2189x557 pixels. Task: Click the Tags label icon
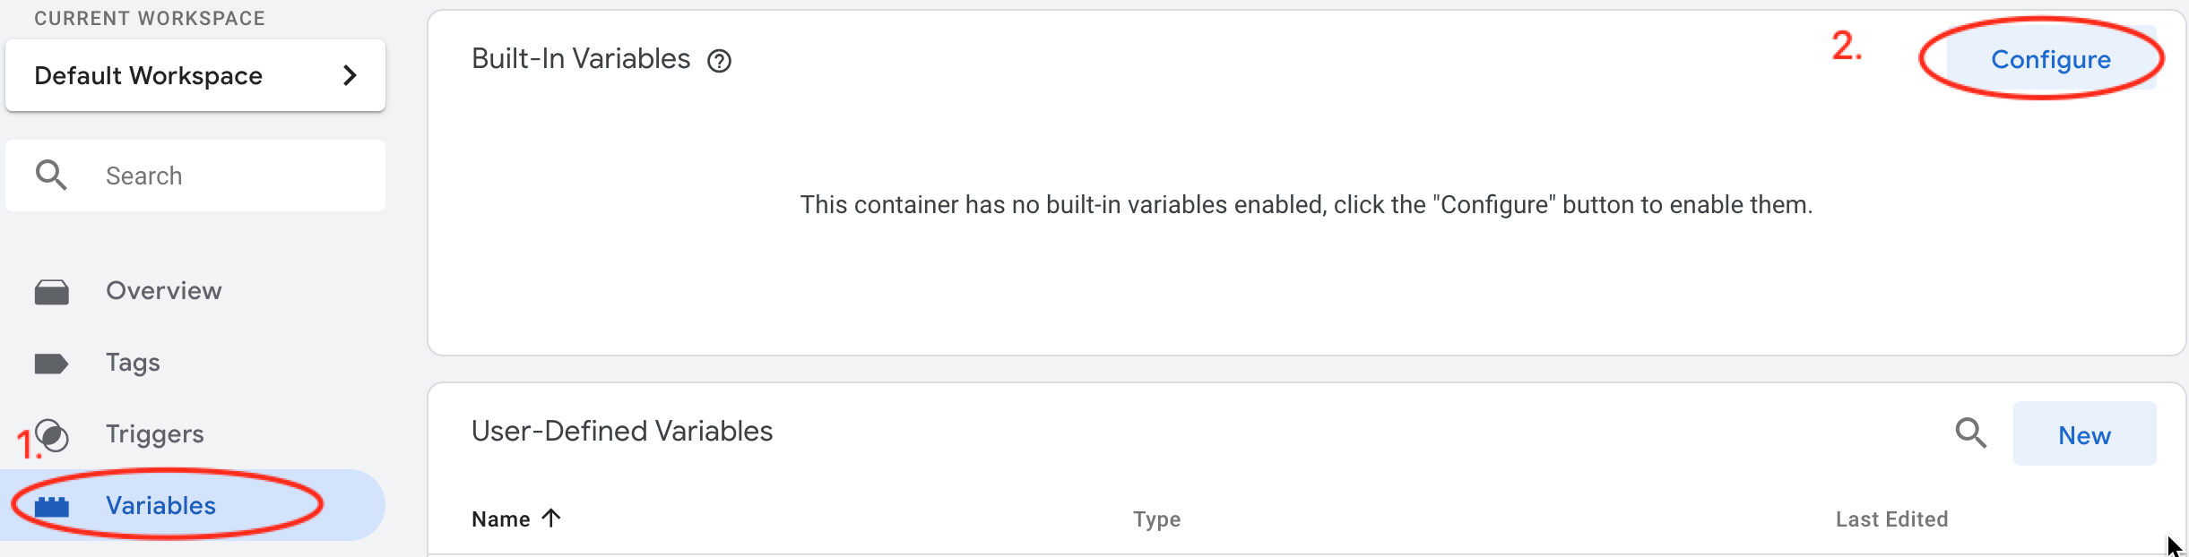tap(51, 364)
